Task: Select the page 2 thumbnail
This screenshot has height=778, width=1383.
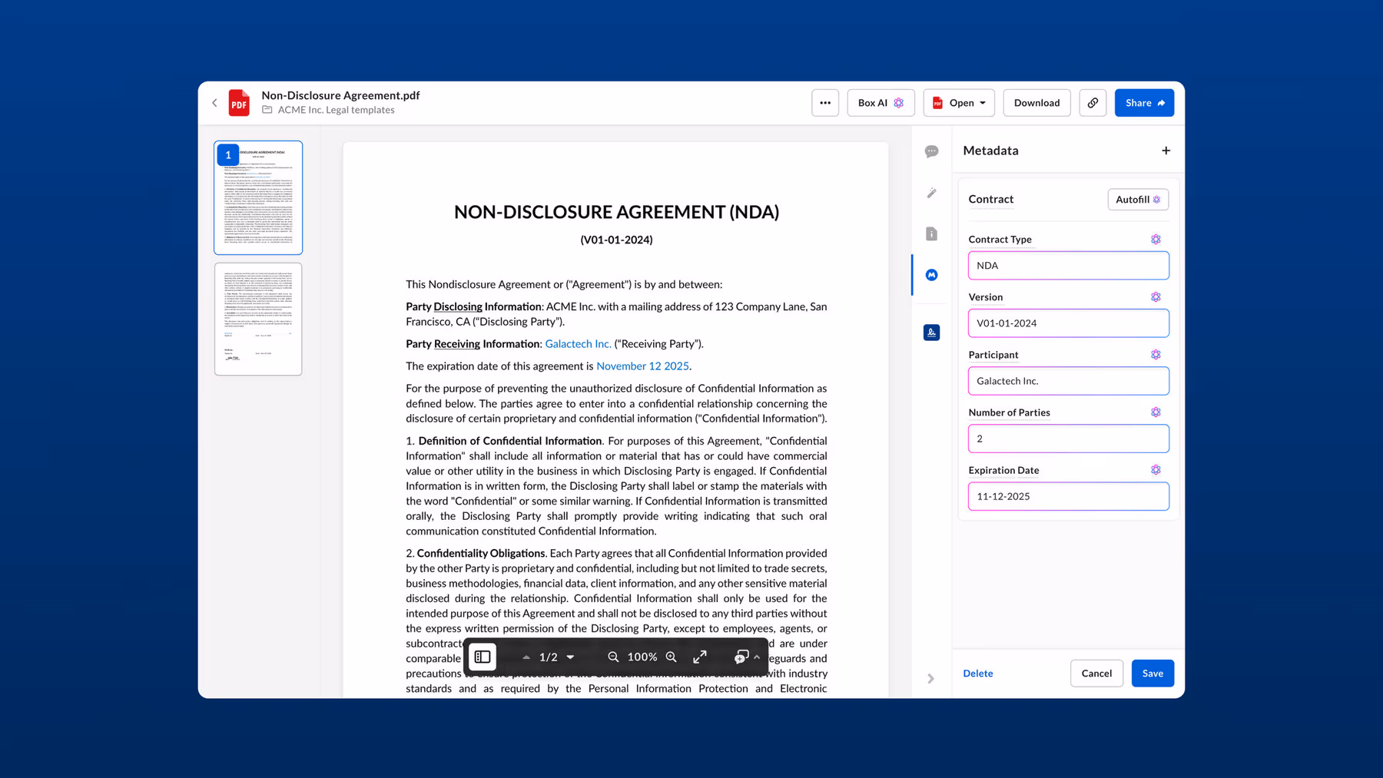Action: [x=258, y=319]
